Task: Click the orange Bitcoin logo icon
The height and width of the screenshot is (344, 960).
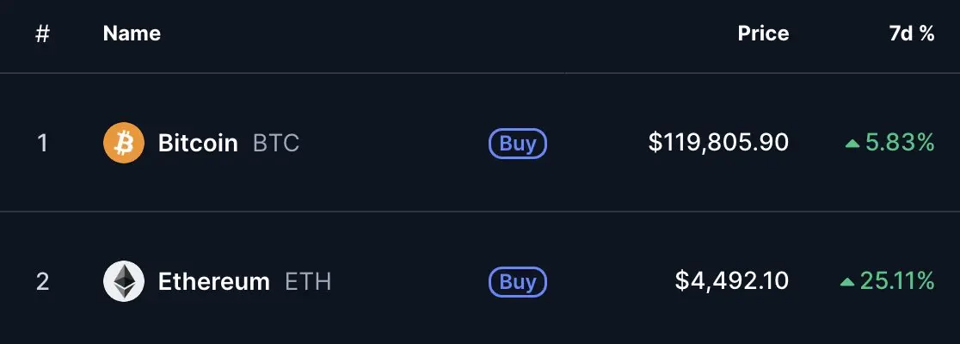Action: click(x=124, y=143)
